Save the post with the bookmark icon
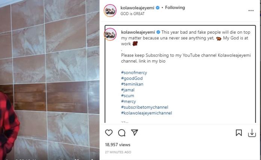261x160 pixels. click(238, 133)
